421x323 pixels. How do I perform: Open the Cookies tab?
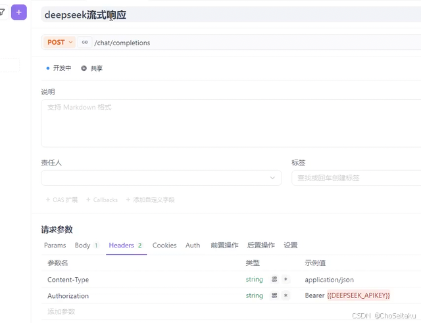coord(164,246)
